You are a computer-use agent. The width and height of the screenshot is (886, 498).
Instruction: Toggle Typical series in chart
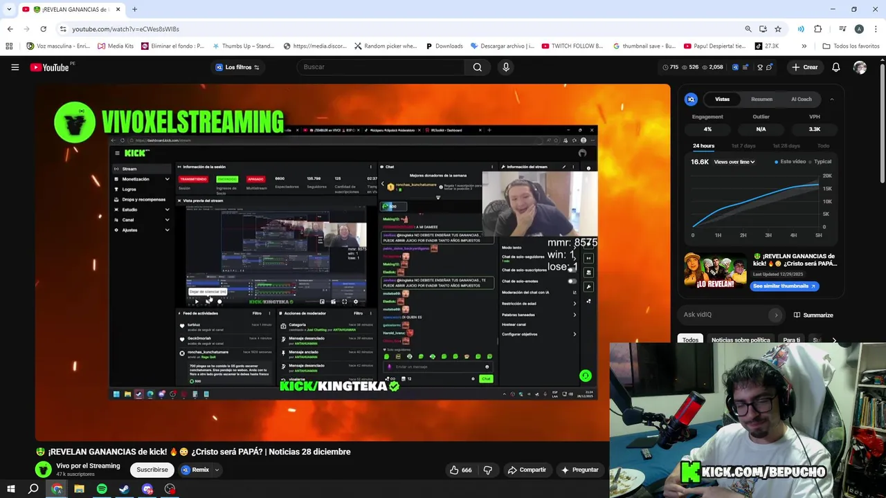[x=820, y=162]
